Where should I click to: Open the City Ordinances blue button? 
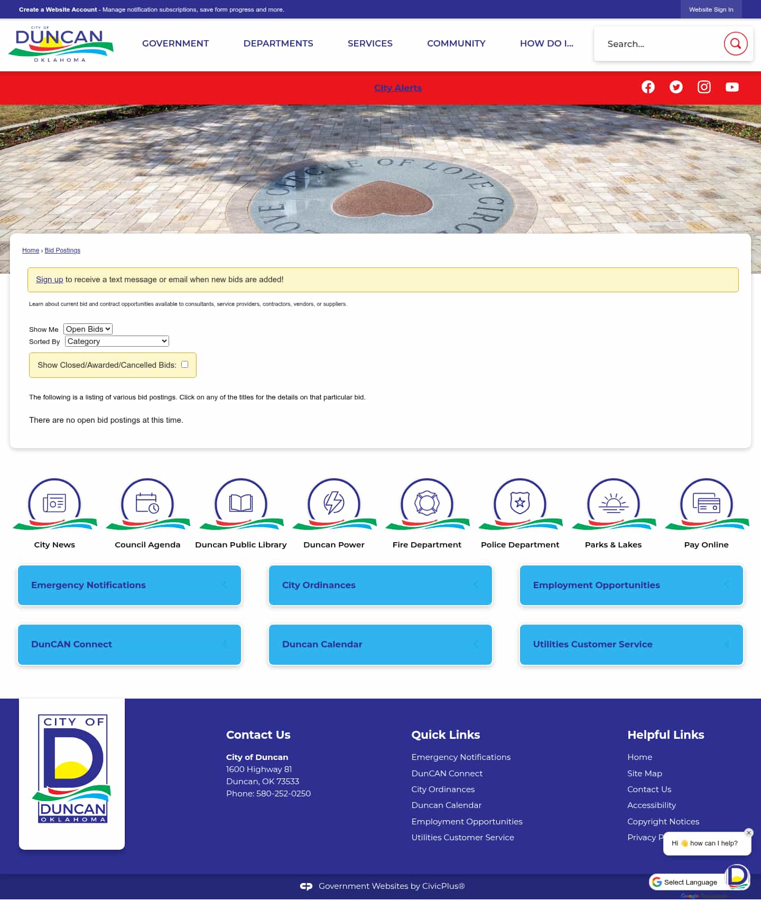[x=380, y=585]
